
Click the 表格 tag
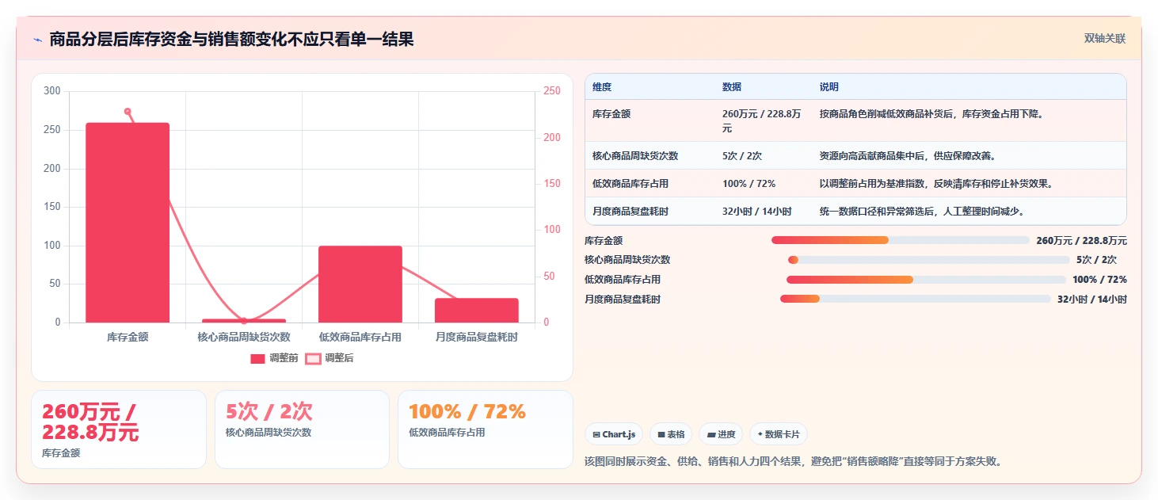click(x=671, y=434)
